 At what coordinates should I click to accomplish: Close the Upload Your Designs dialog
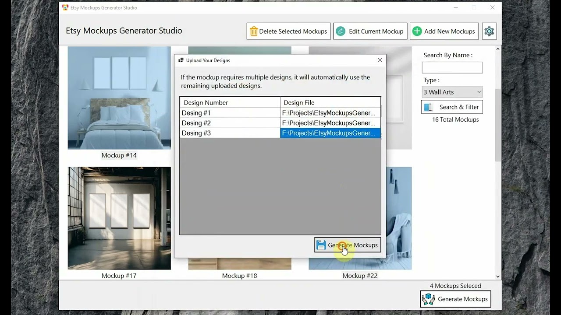pos(380,60)
